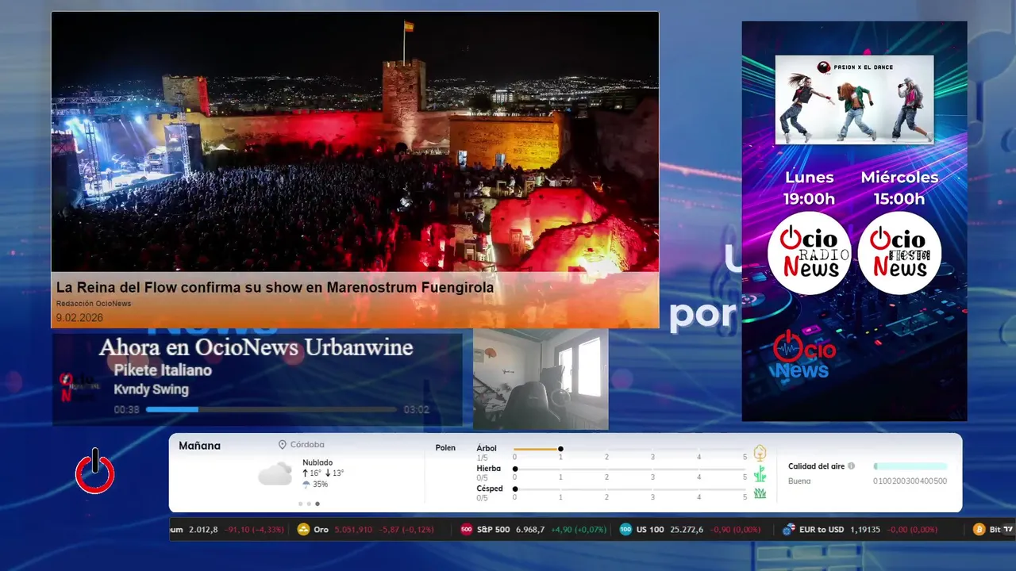
Task: Click the Bitcoin ticker icon
Action: pyautogui.click(x=979, y=529)
